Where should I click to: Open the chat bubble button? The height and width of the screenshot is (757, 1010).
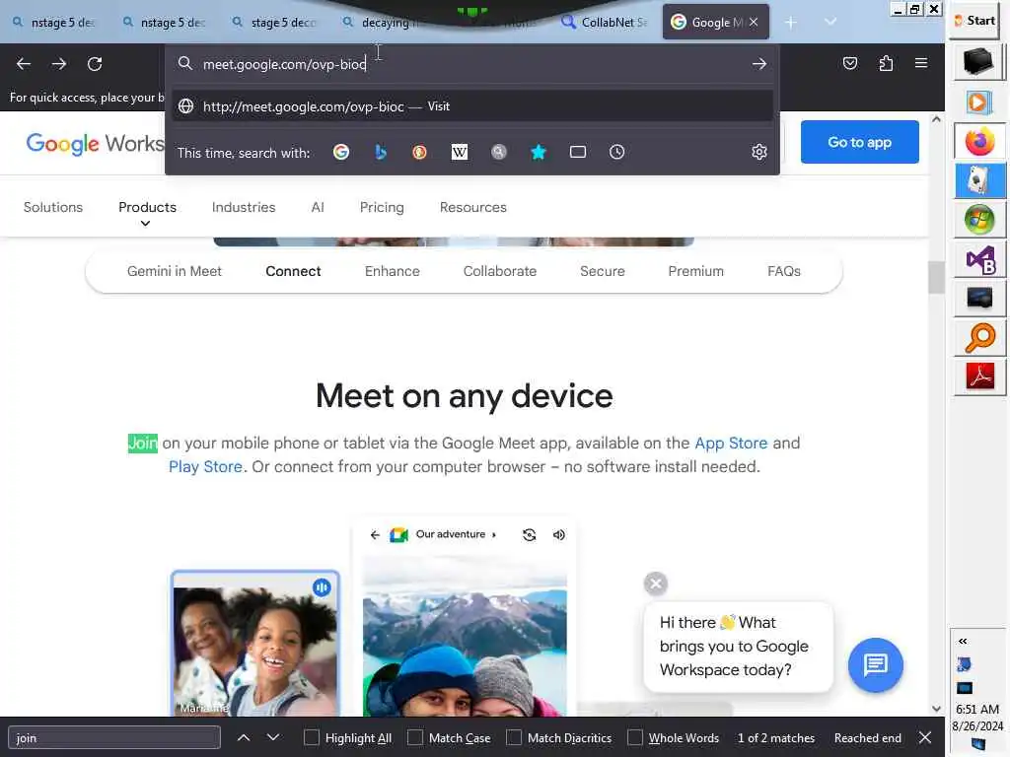pos(876,665)
